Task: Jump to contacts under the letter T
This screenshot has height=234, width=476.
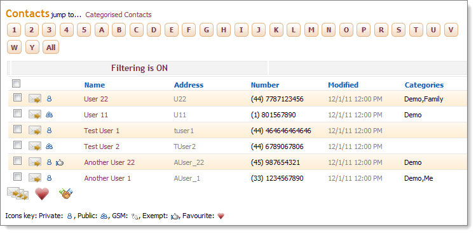Action: point(416,30)
